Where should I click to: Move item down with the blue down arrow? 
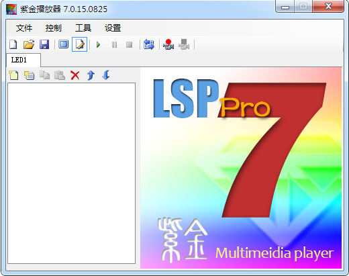pyautogui.click(x=106, y=75)
